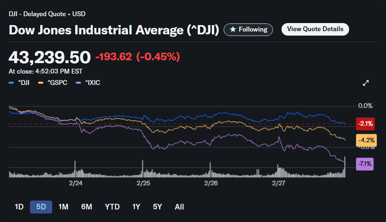Open View Quote Details
This screenshot has width=386, height=222.
pyautogui.click(x=315, y=29)
